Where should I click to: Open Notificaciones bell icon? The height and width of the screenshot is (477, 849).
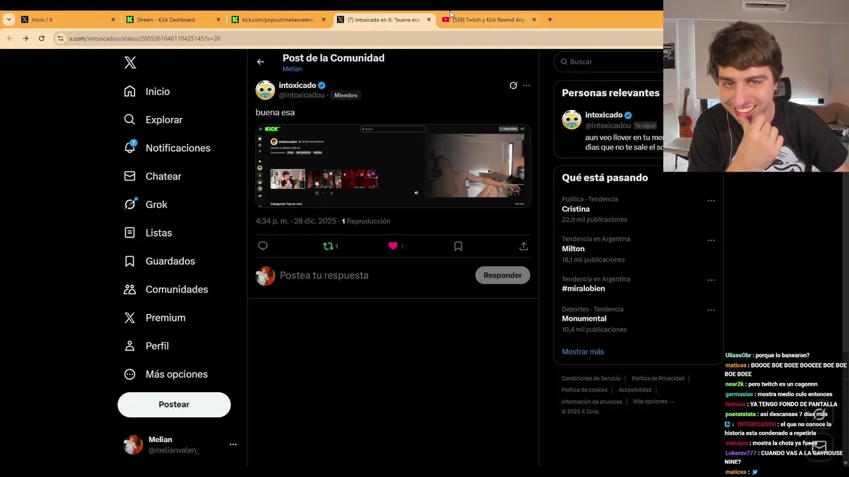[130, 148]
